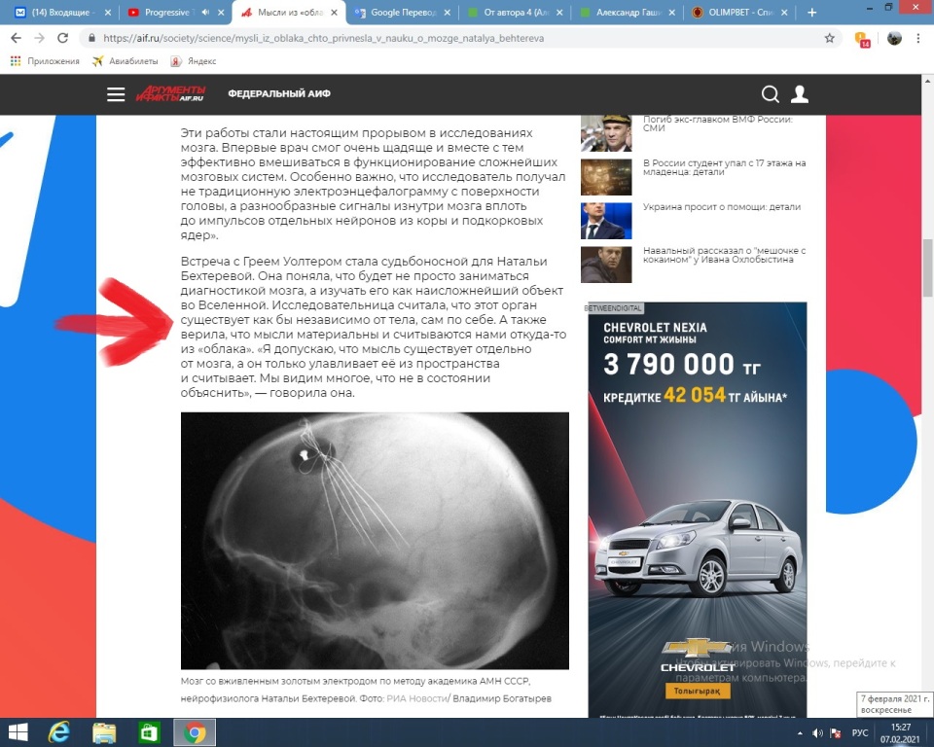Open Украина просит о помощи news
The image size is (934, 747).
(722, 207)
